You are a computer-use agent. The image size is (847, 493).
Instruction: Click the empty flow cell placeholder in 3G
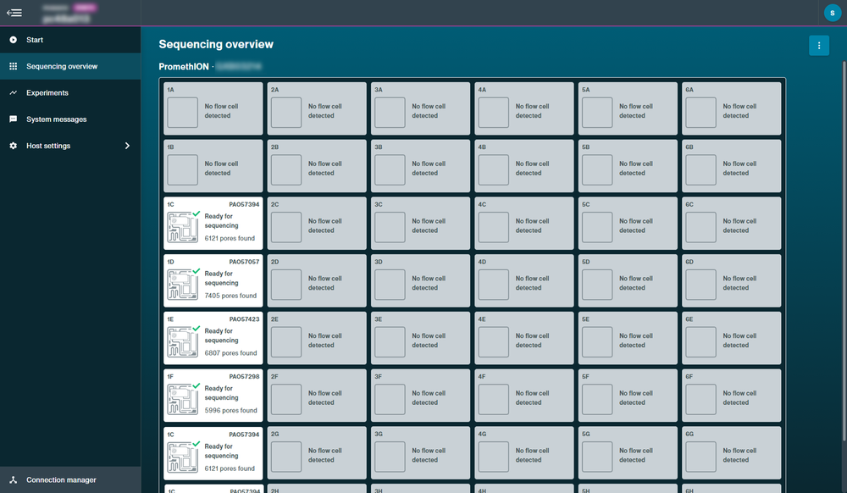pos(390,457)
